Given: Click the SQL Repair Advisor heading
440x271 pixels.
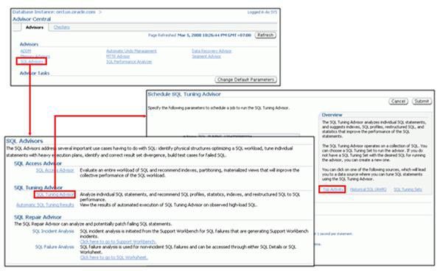Looking at the screenshot, I should [x=38, y=217].
